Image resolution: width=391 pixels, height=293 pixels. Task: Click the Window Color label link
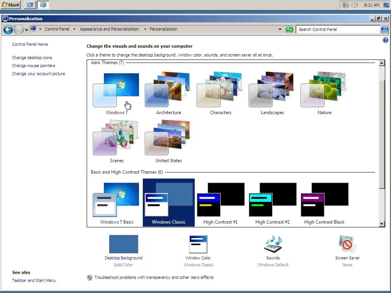198,258
